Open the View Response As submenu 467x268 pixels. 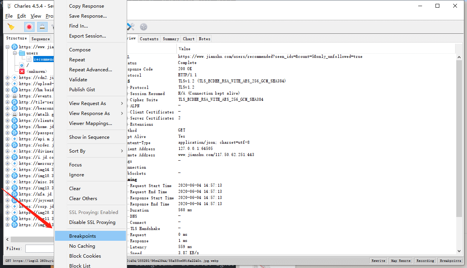point(90,113)
